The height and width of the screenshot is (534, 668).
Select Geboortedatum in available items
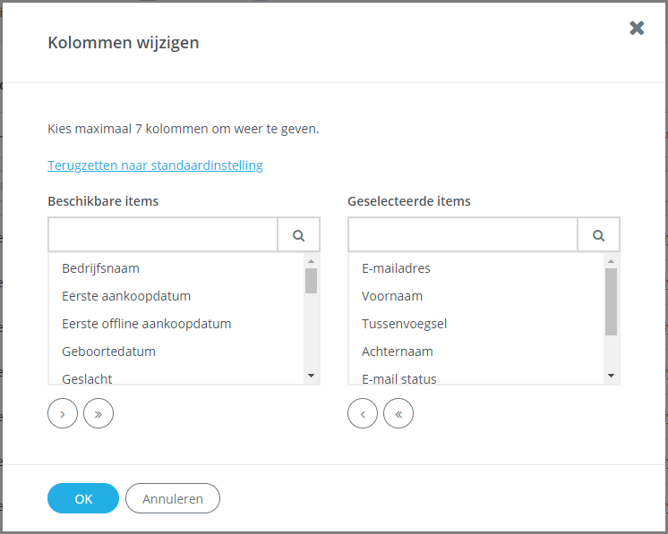click(176, 352)
